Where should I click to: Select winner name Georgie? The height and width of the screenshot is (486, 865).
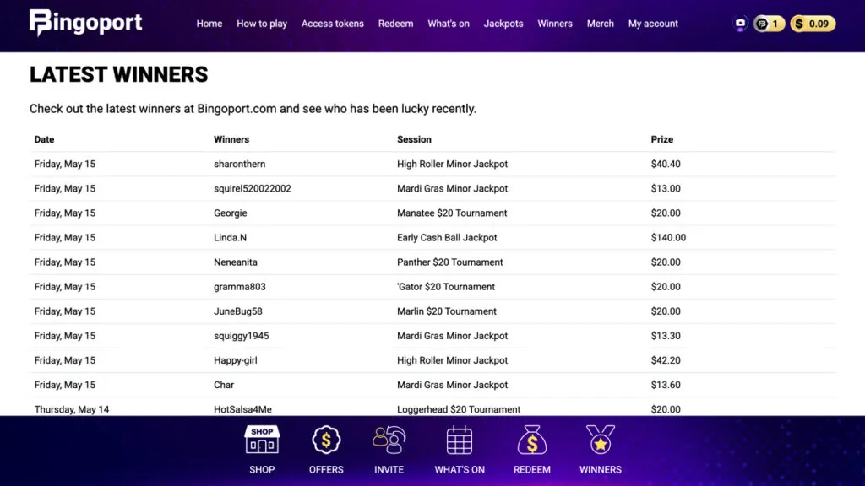[x=230, y=213]
